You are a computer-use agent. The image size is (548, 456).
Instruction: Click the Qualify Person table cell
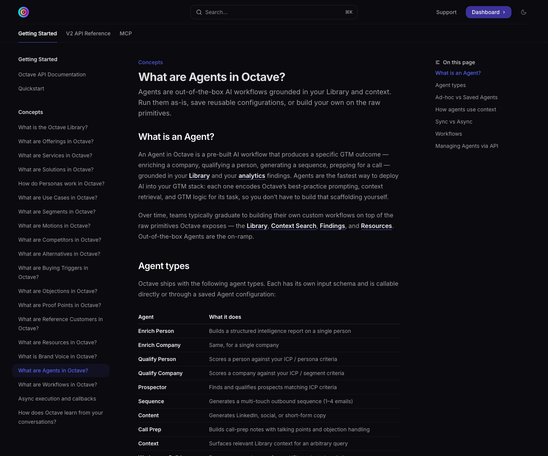tap(157, 359)
